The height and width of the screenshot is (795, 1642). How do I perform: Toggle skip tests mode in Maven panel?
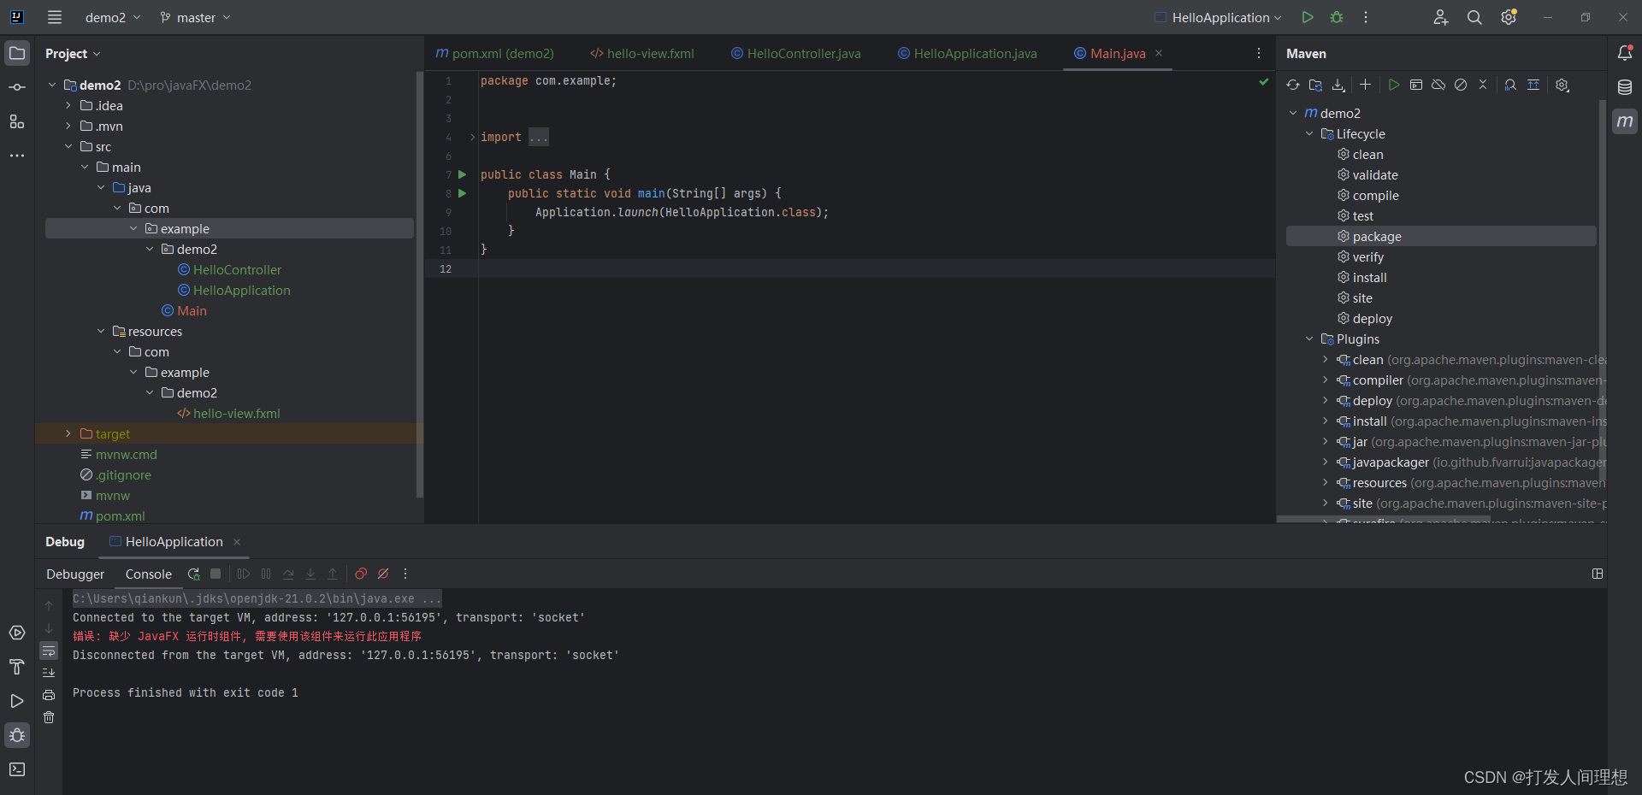coord(1460,85)
